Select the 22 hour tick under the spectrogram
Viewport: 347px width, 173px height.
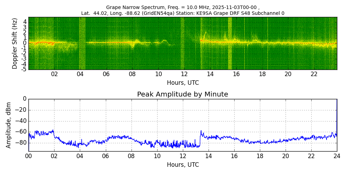tap(314, 74)
